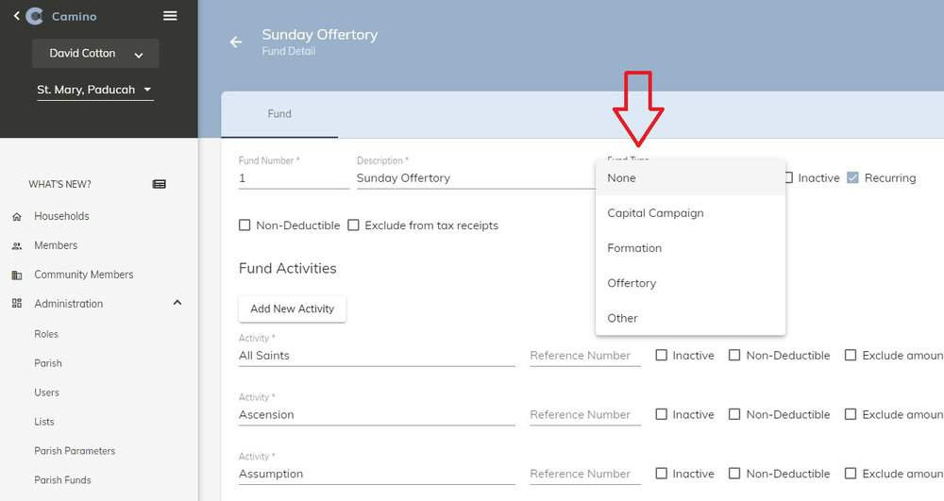Open Community Members in the sidebar

[84, 275]
